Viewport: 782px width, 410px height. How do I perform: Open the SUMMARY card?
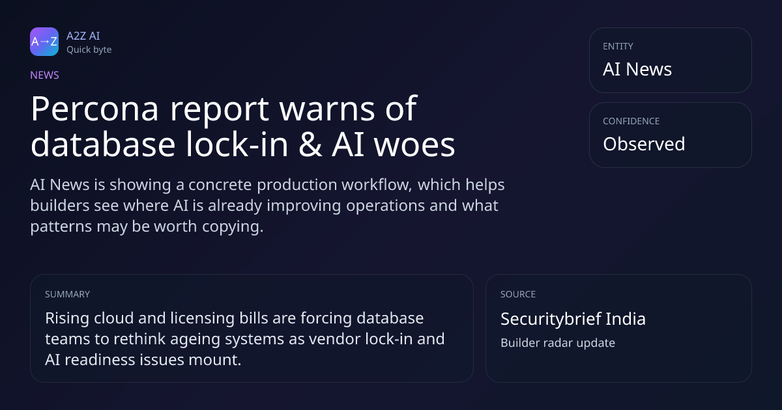[252, 328]
